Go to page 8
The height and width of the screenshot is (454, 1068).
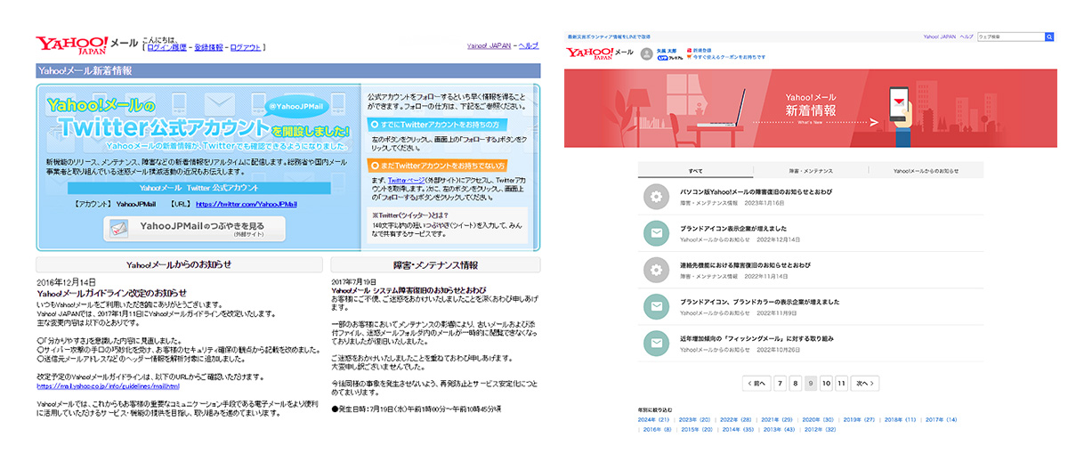(x=795, y=384)
